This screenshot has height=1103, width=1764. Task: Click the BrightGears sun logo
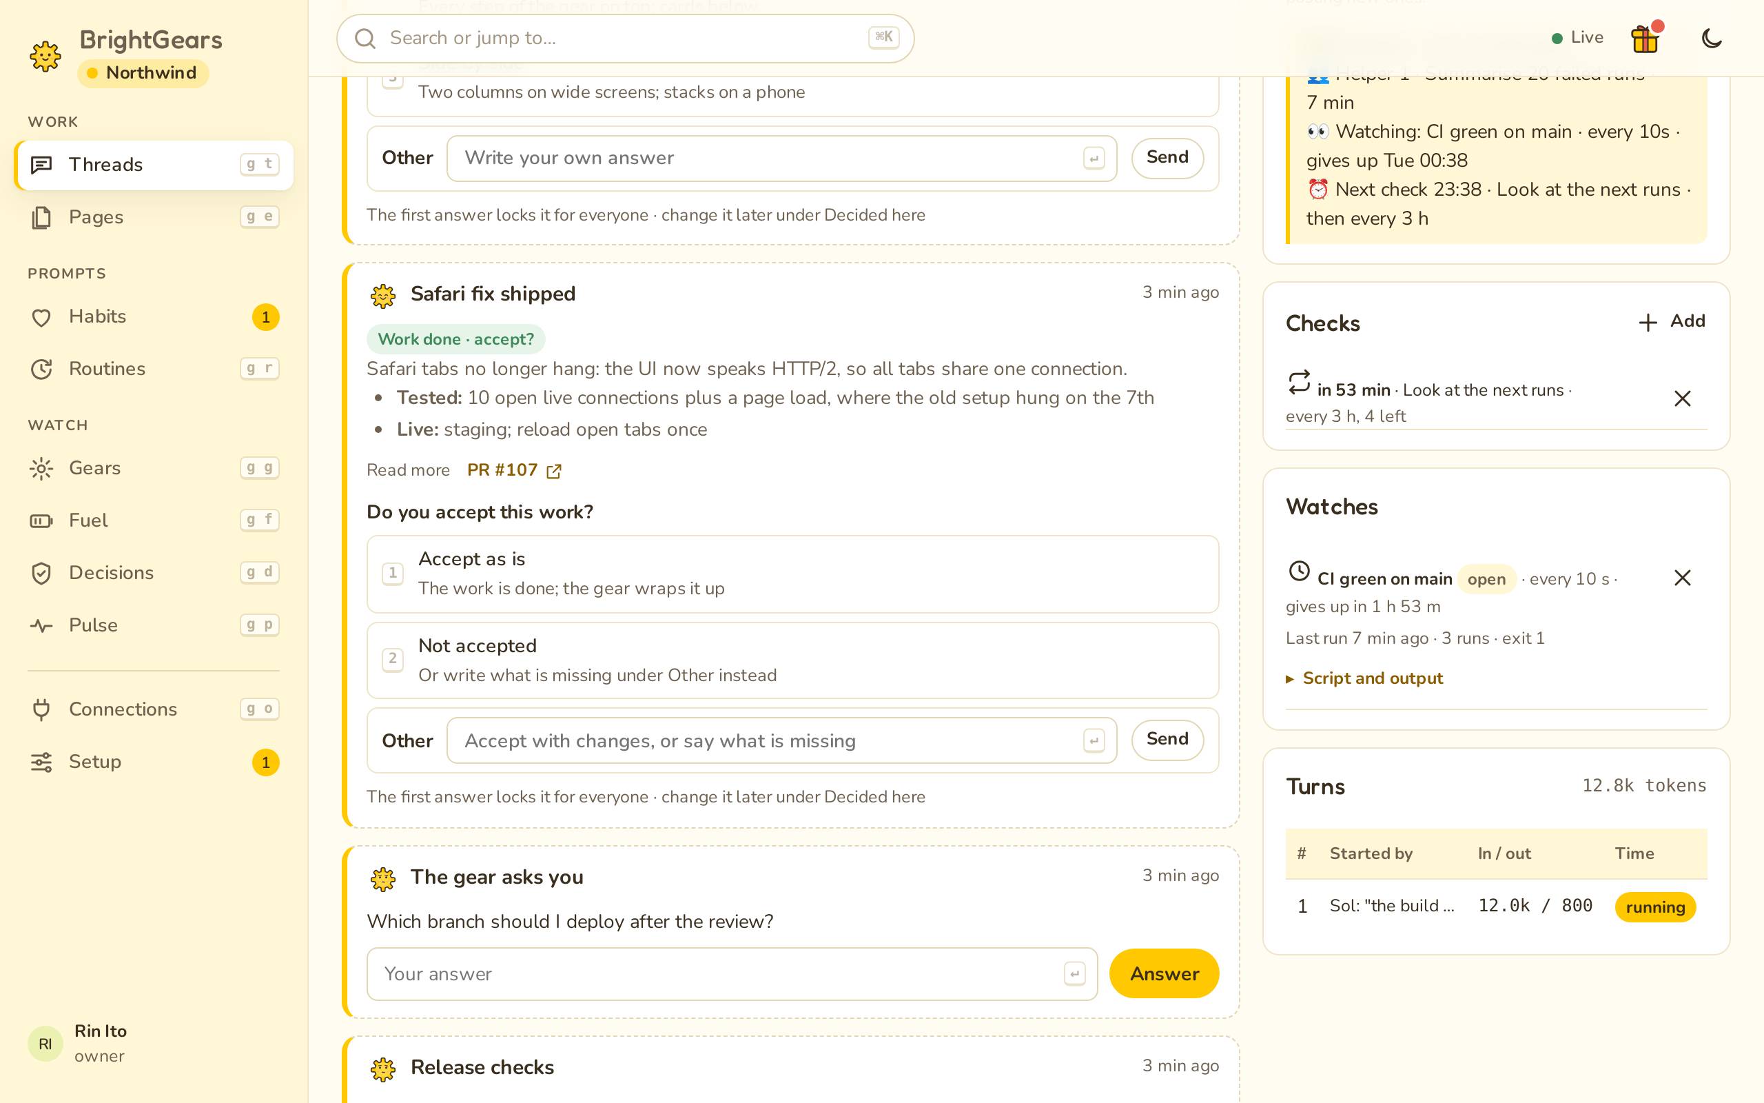tap(45, 56)
